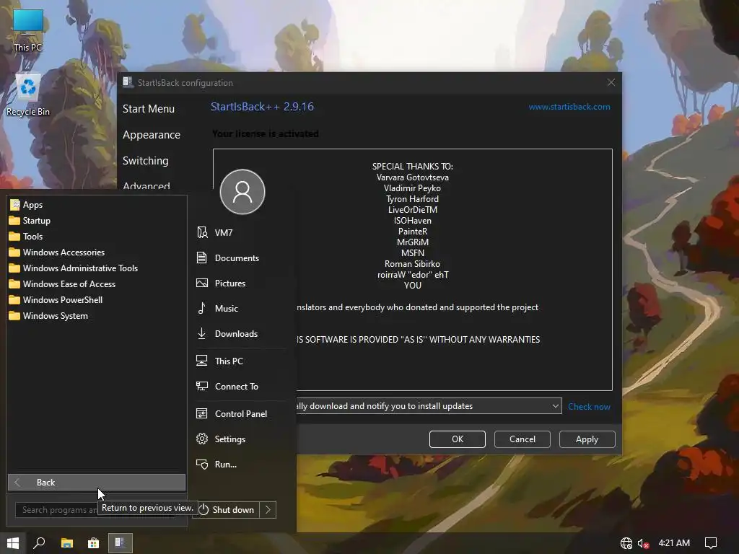Open Music icon in start menu
Screen dimensions: 739x554
point(202,308)
